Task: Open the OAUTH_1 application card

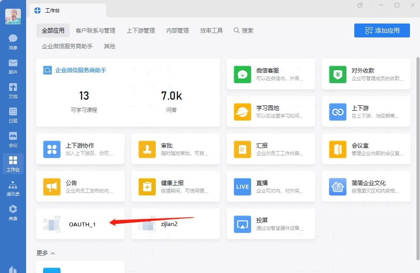Action: (80, 224)
